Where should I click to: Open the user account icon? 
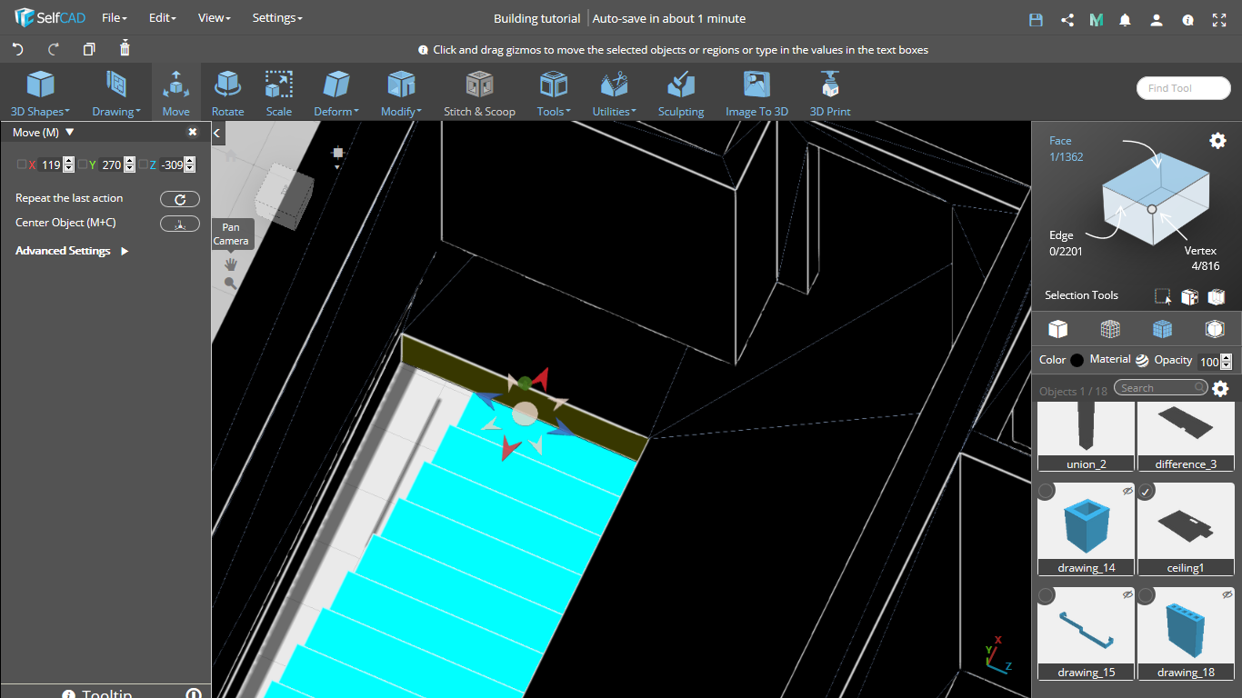[x=1156, y=19]
